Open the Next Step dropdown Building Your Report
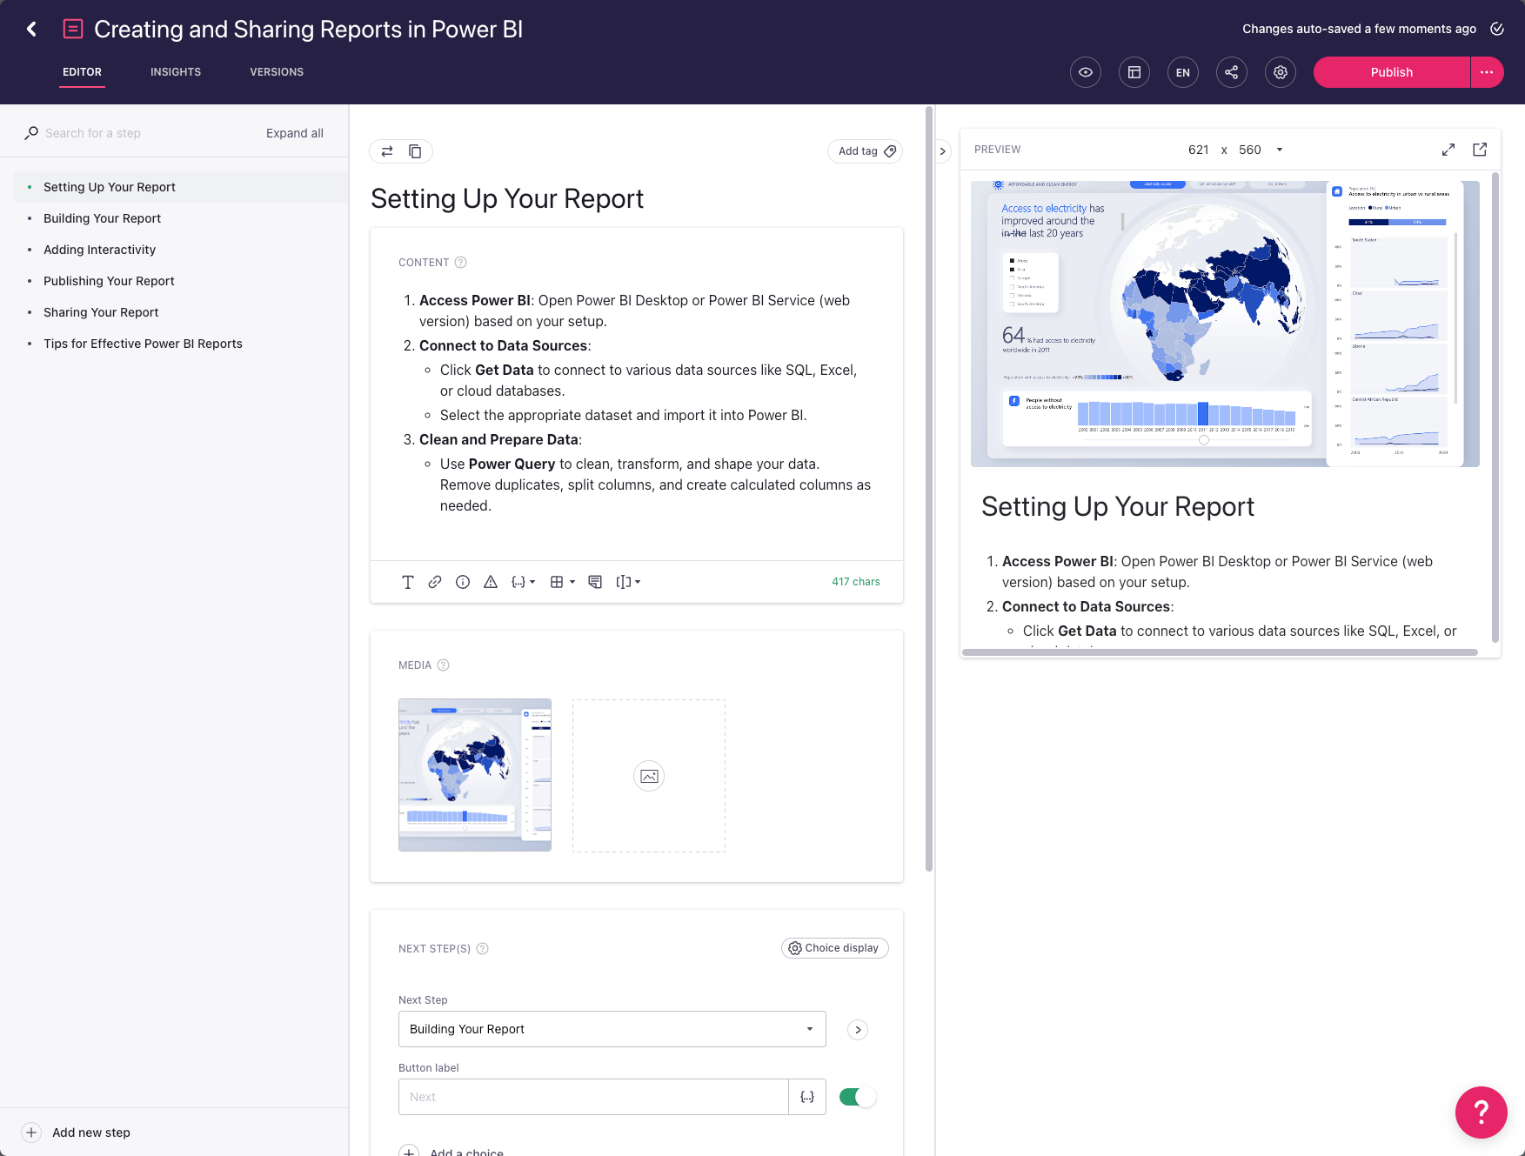The width and height of the screenshot is (1525, 1156). tap(612, 1029)
